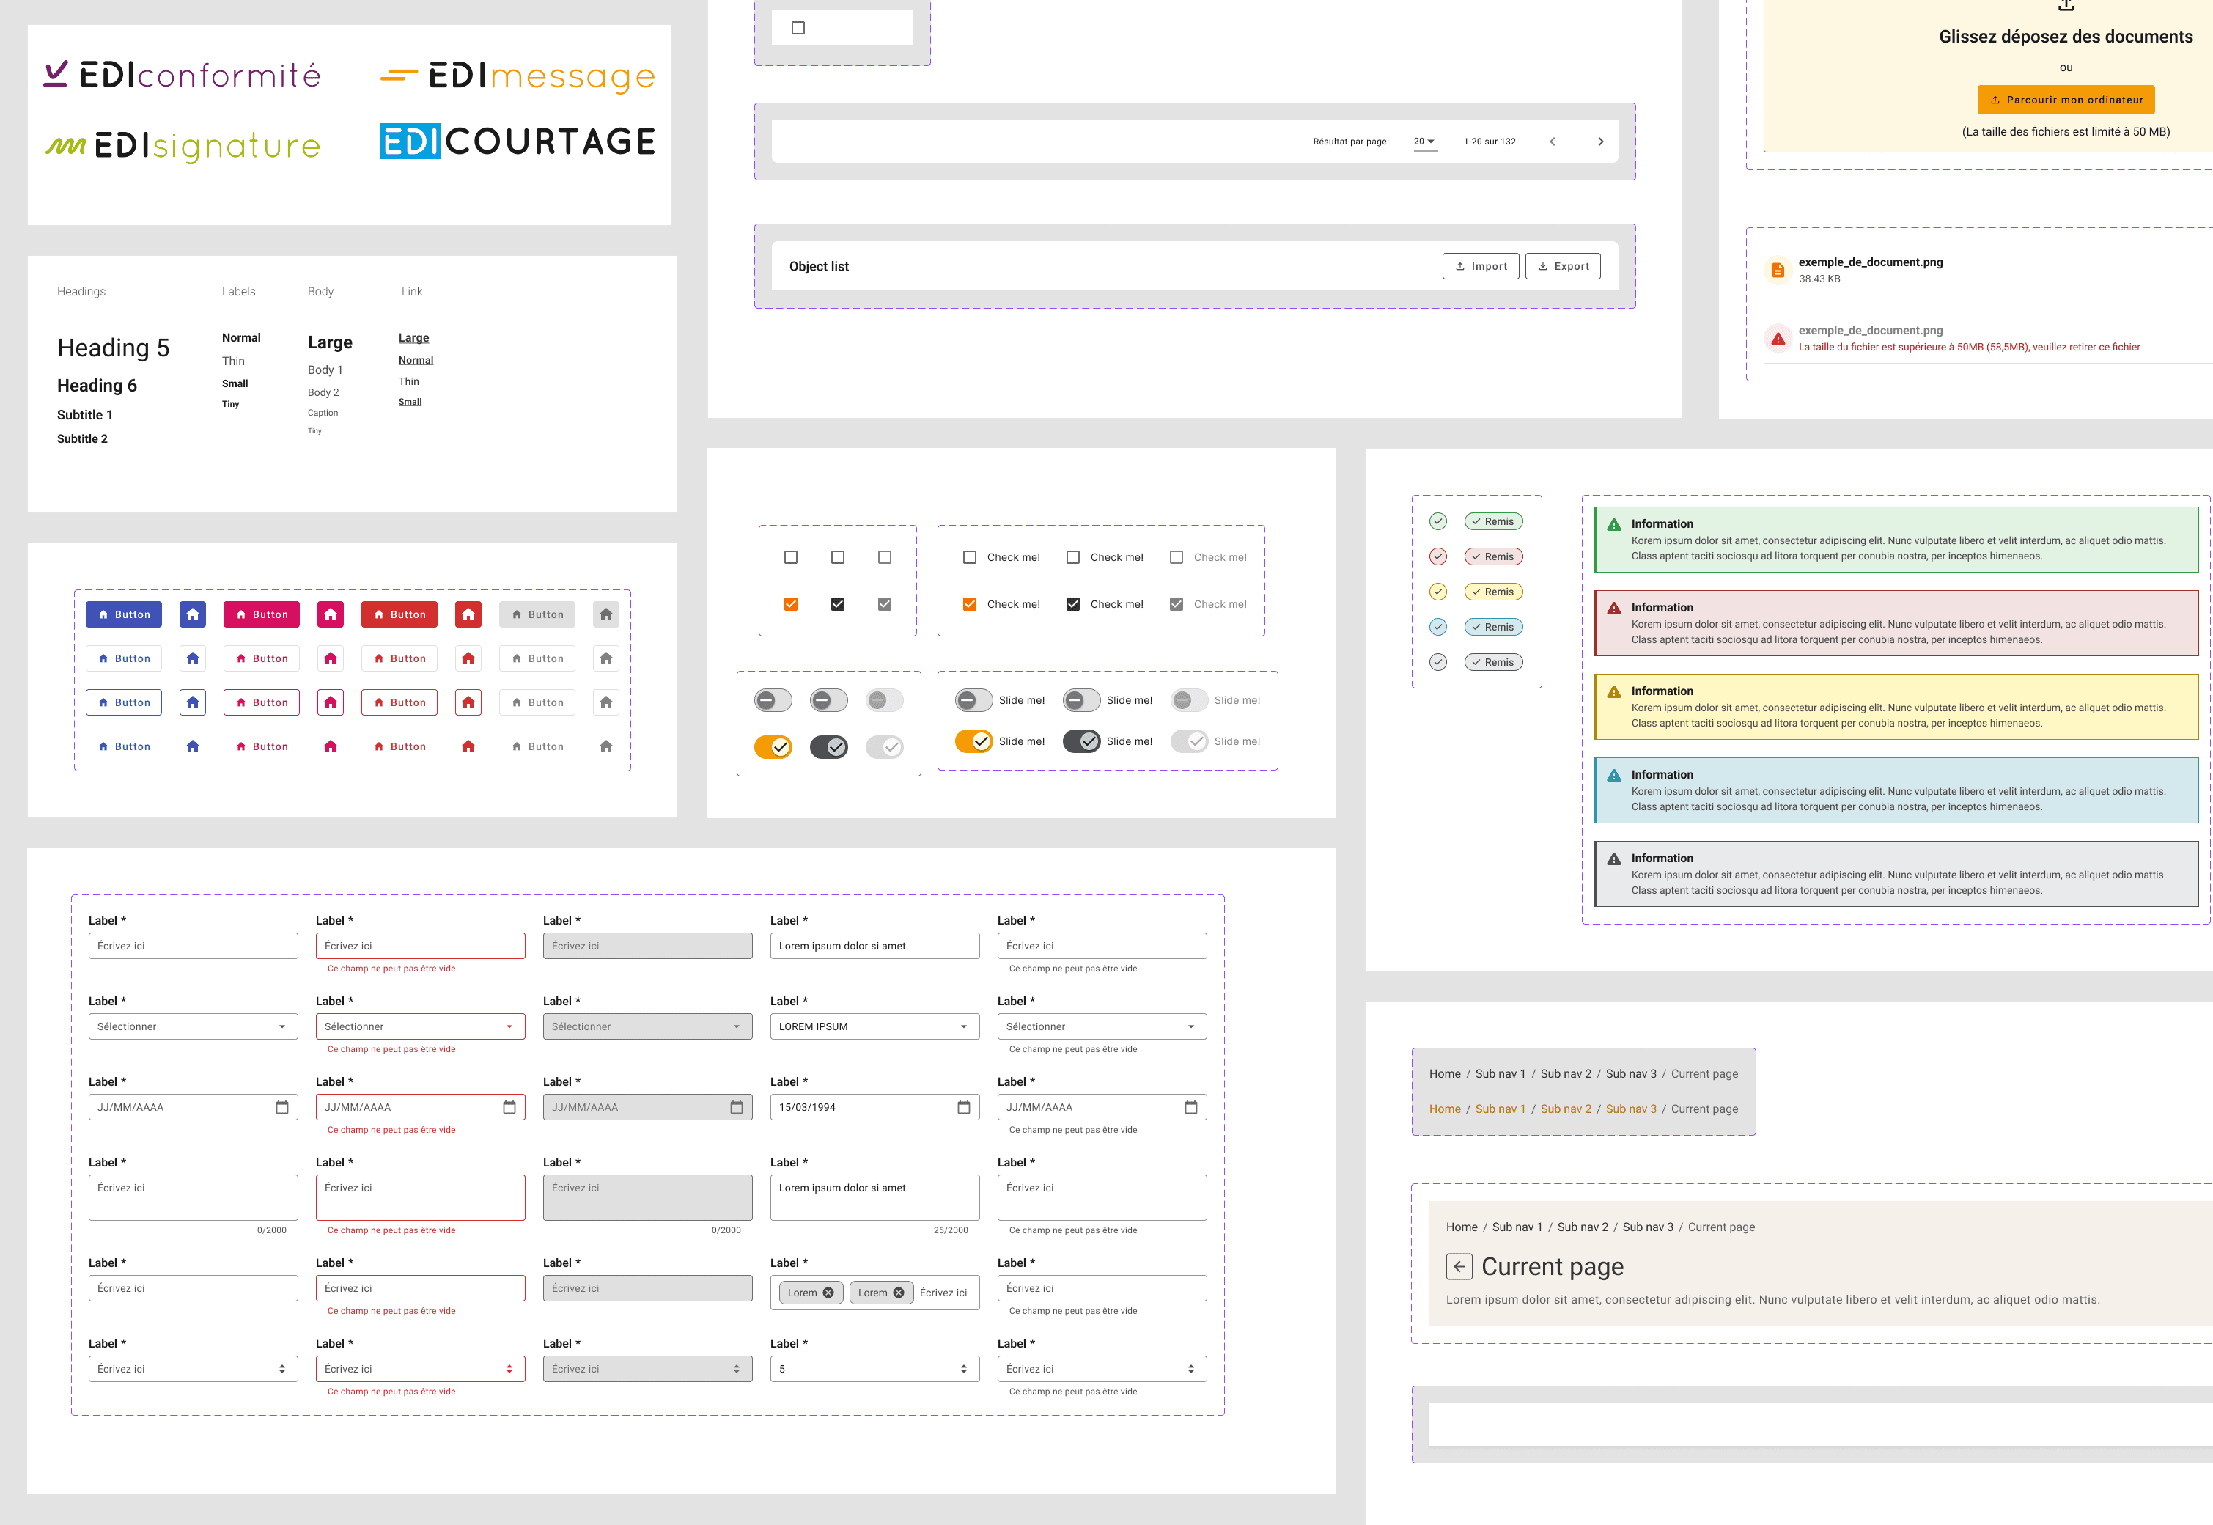This screenshot has height=1525, width=2213.
Task: Uncheck the black checked checkbox without label
Action: 838,604
